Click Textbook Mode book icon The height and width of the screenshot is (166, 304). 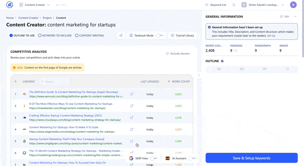click(131, 35)
